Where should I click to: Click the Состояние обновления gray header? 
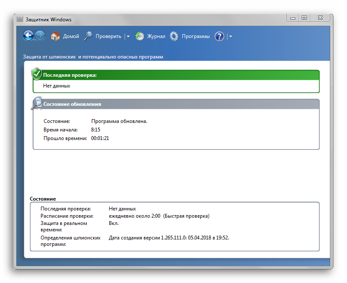click(x=179, y=104)
